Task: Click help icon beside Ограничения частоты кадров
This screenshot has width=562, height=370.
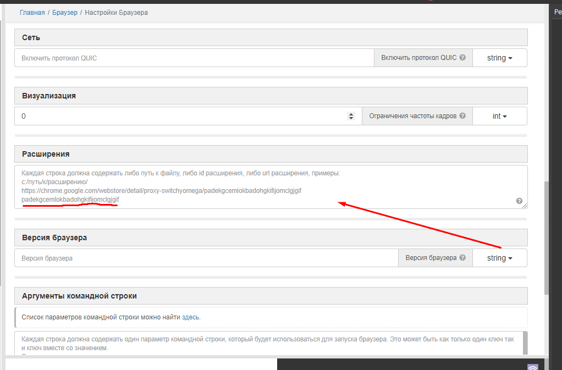Action: point(462,116)
